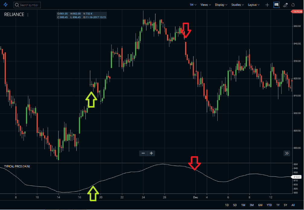Screen dimensions: 304x210
Task: Select the 1M range
Action: (243, 205)
